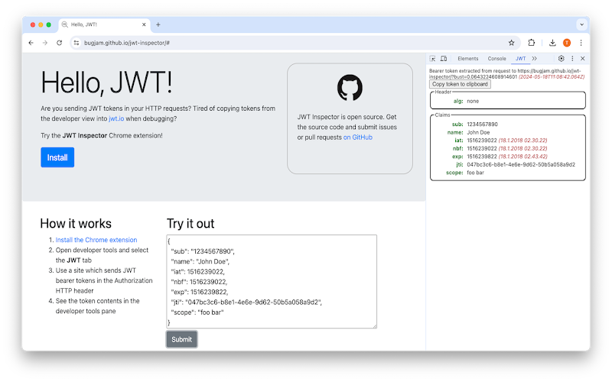612x382 pixels.
Task: Click the blue Install button
Action: [x=57, y=157]
